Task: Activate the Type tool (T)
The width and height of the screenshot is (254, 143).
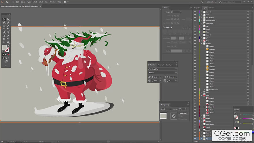Action: [x=4, y=29]
